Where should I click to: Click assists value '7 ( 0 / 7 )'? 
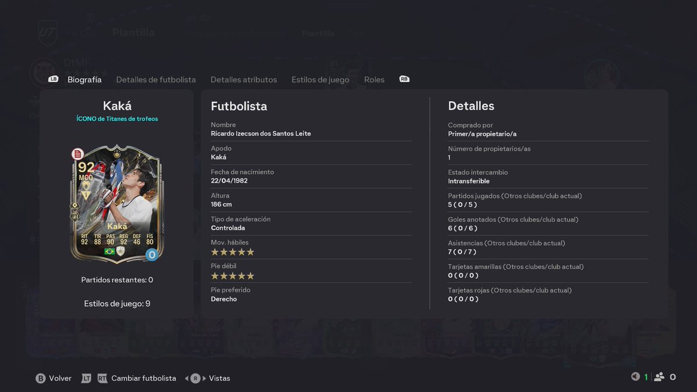(464, 252)
